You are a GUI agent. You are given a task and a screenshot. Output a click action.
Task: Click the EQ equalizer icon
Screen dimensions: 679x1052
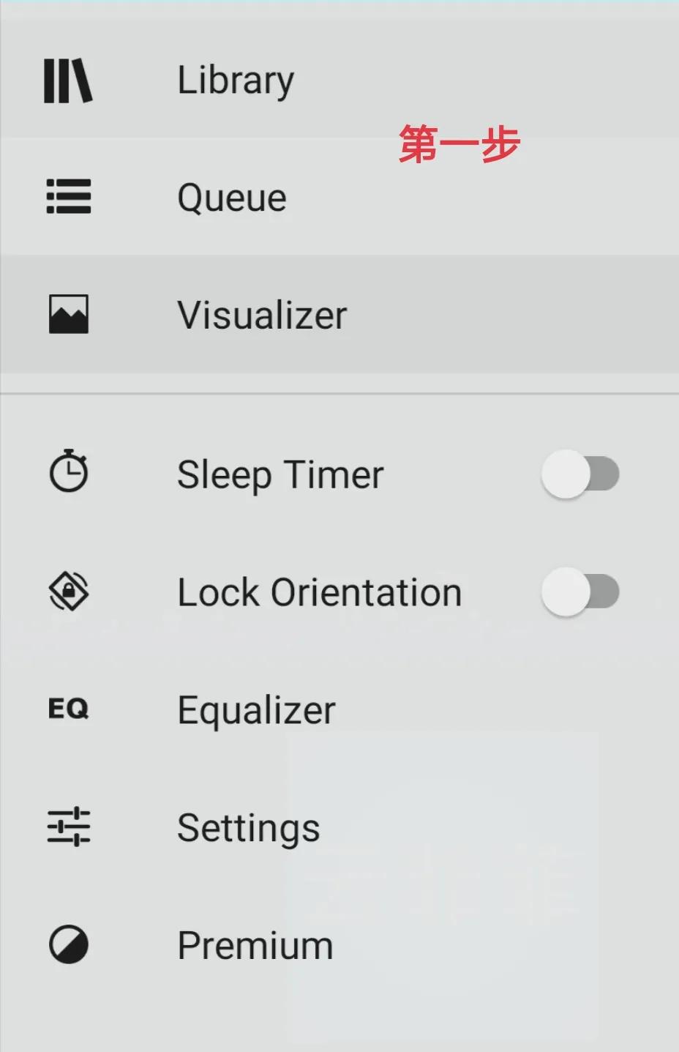(68, 709)
